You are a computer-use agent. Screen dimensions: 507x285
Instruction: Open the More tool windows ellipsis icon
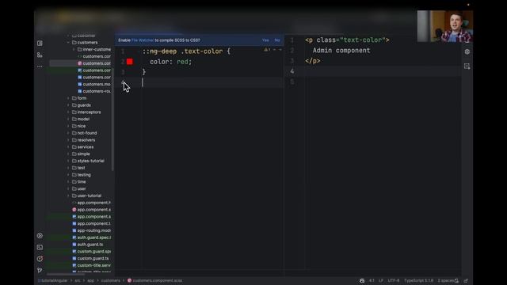40,66
